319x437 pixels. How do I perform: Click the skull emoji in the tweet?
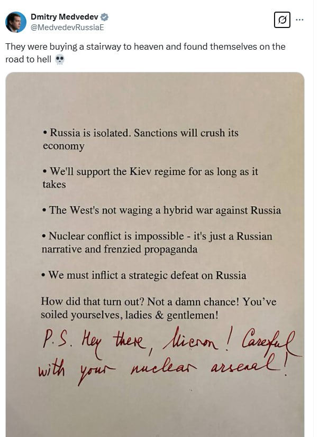[x=60, y=59]
